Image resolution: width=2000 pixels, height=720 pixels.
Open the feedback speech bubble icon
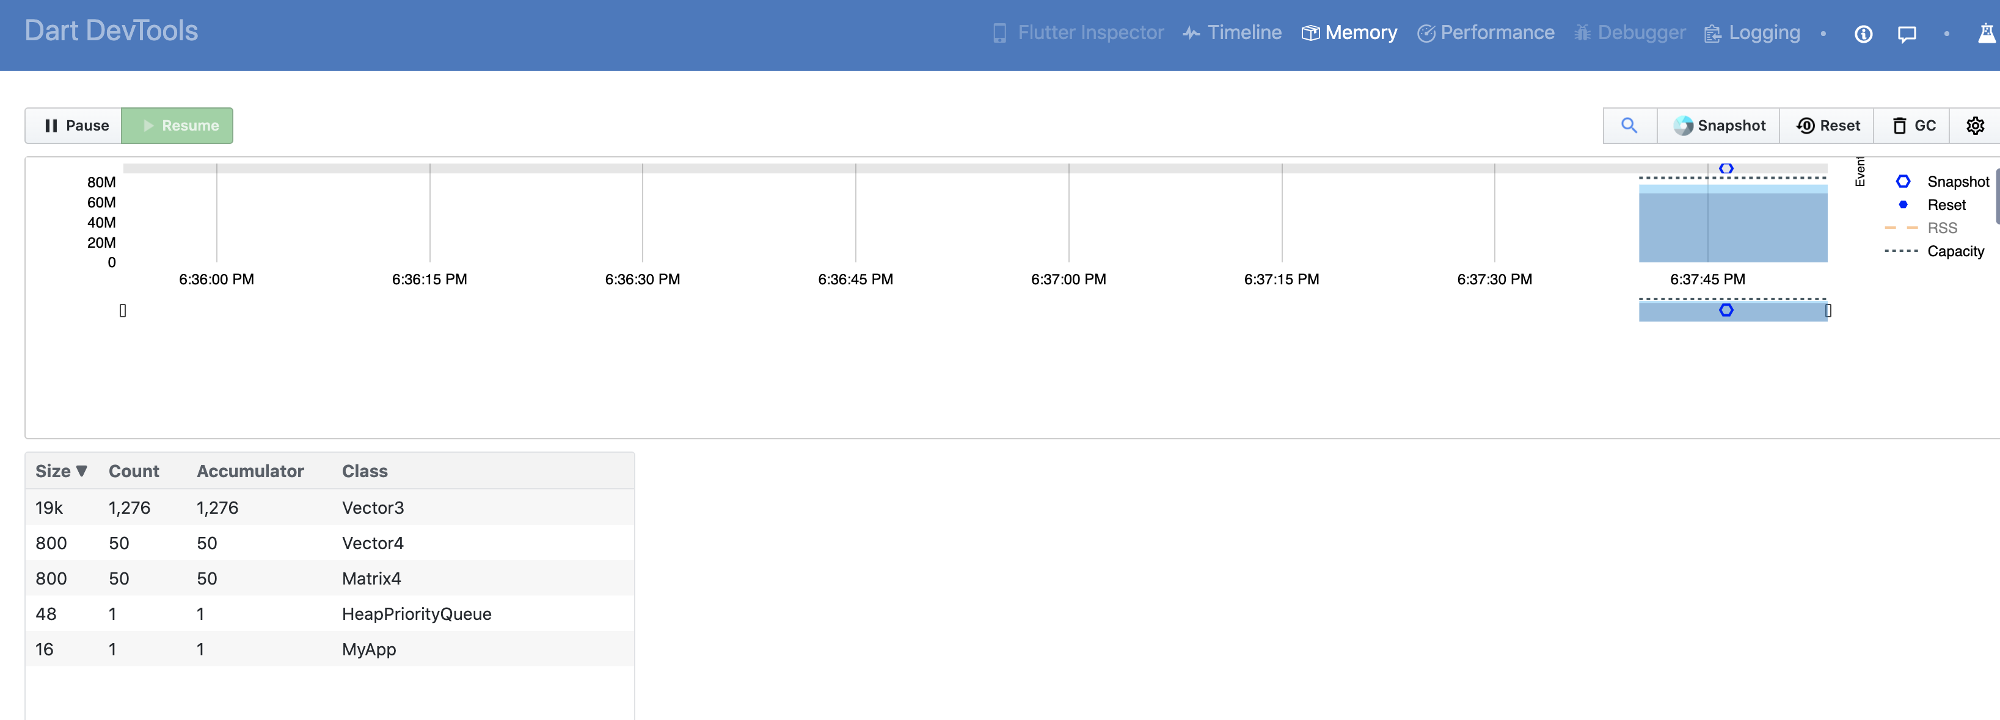pyautogui.click(x=1906, y=34)
